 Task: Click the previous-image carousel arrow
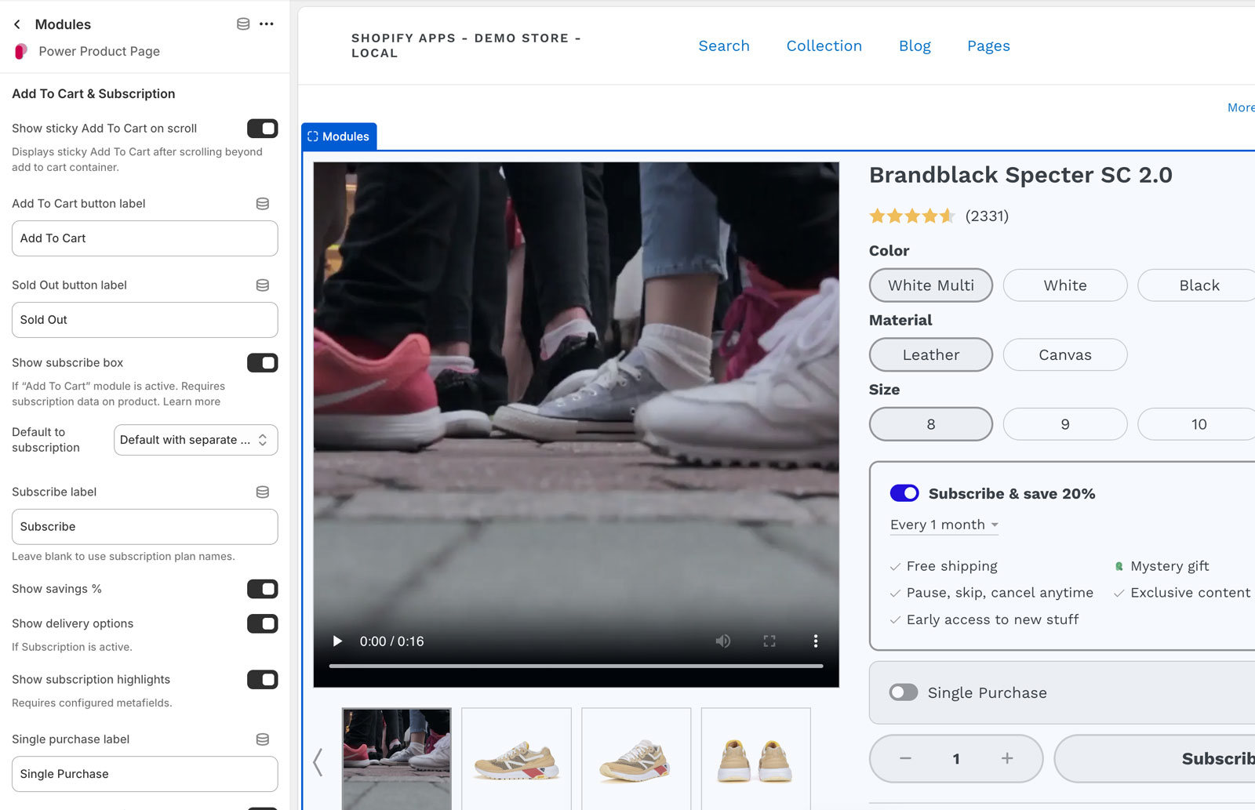click(318, 761)
